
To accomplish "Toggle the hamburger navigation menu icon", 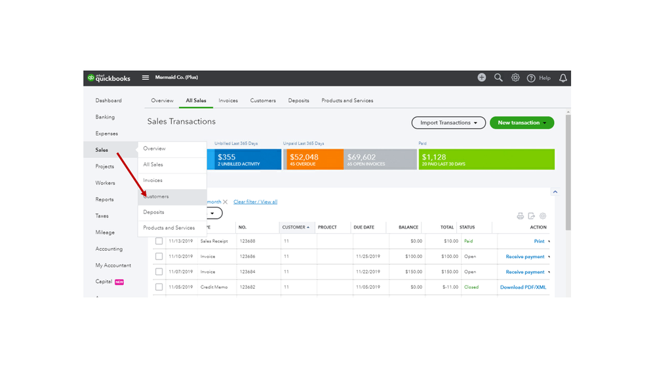I will point(146,78).
